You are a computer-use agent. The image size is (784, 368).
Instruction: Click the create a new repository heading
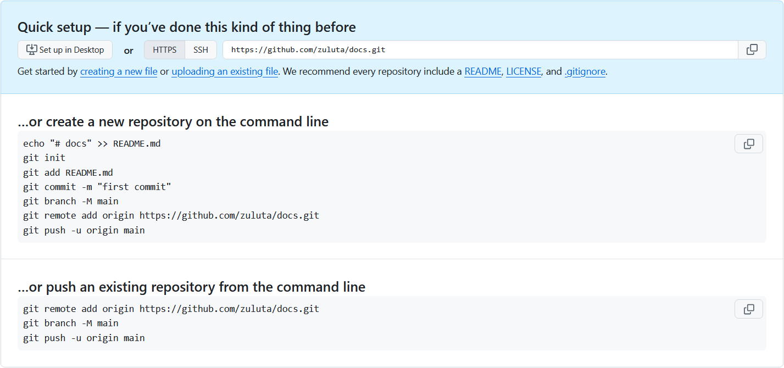[x=173, y=121]
